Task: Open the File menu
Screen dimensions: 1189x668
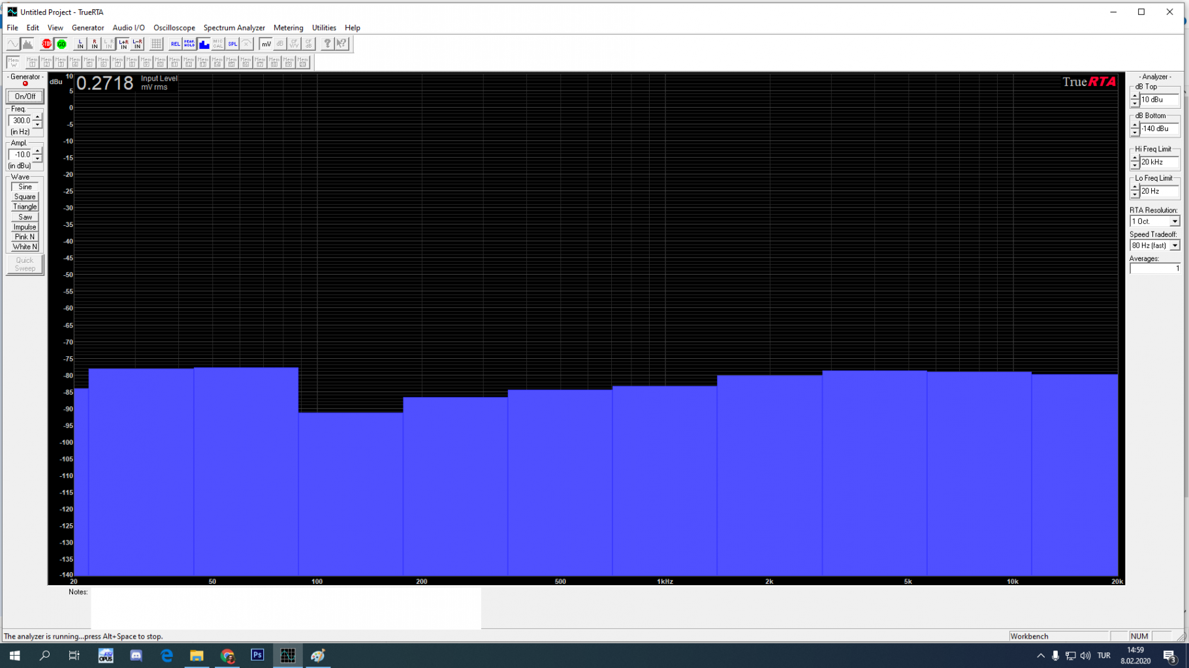Action: [x=12, y=28]
